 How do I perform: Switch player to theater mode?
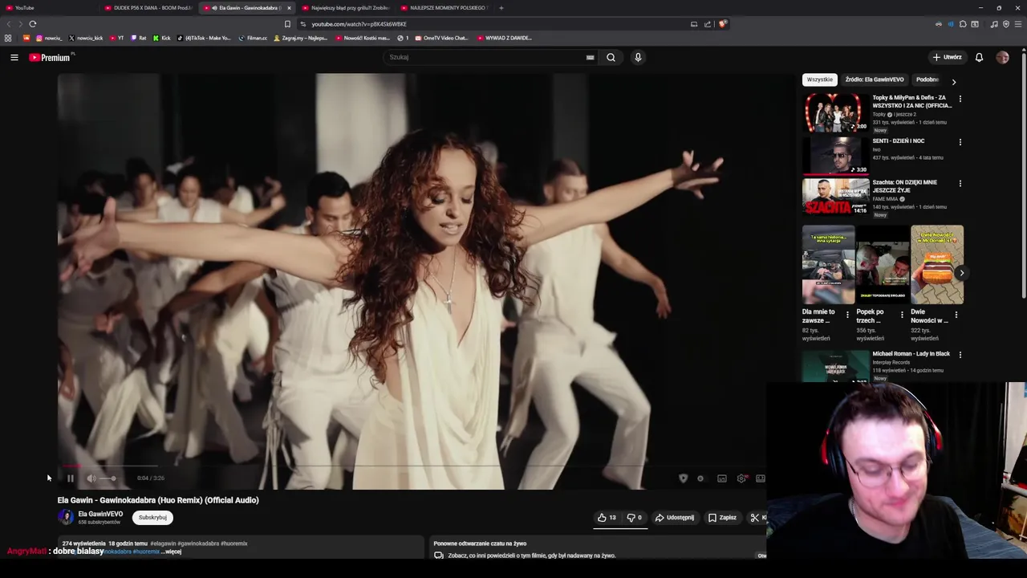coord(761,478)
